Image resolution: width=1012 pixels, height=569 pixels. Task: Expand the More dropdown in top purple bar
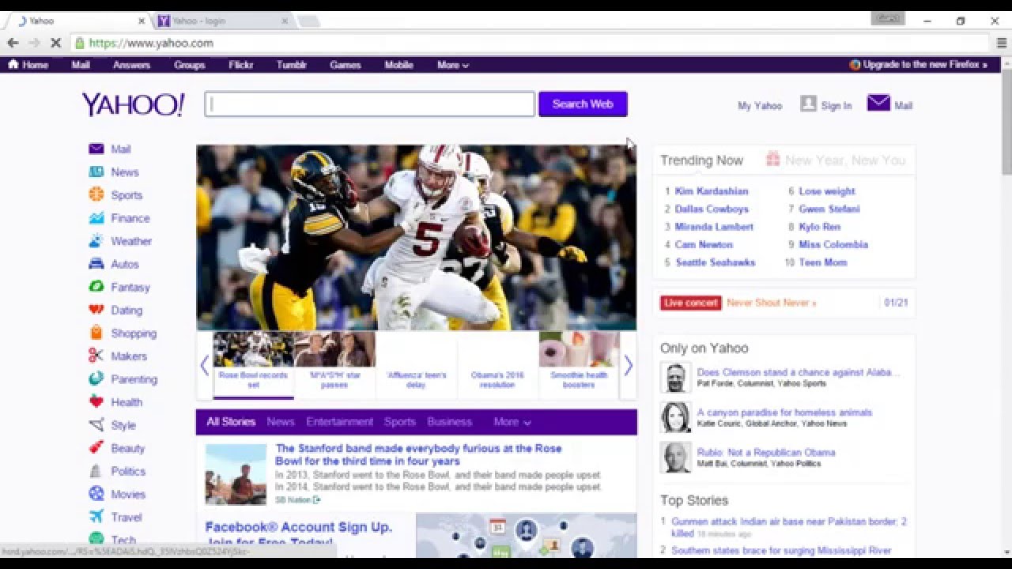pyautogui.click(x=453, y=65)
